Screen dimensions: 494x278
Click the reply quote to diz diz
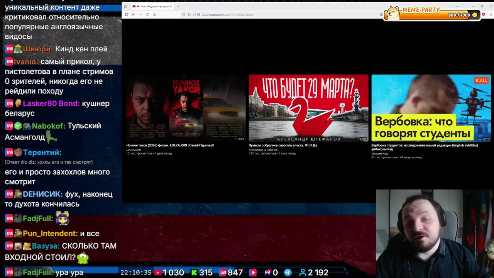pyautogui.click(x=49, y=162)
